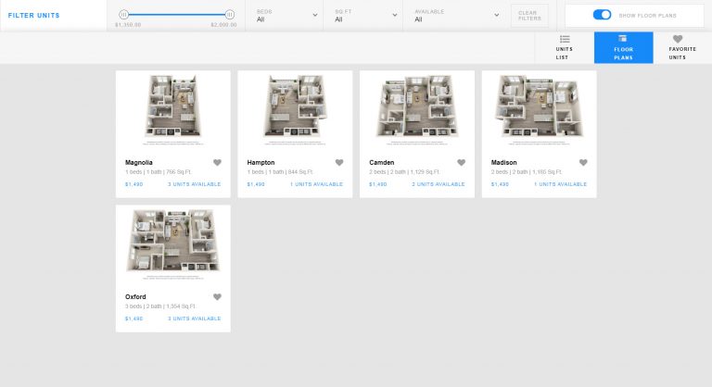Image resolution: width=712 pixels, height=387 pixels.
Task: Expand the Sq Ft filter dropdown
Action: (365, 16)
